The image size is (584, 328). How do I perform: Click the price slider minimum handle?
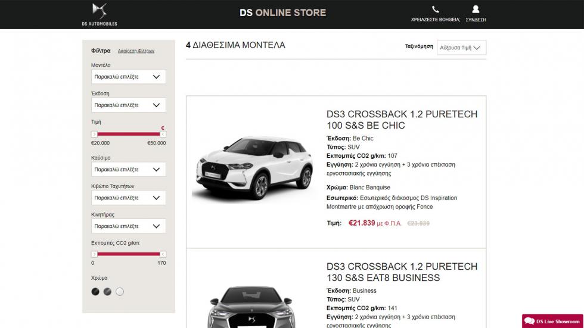coord(94,134)
